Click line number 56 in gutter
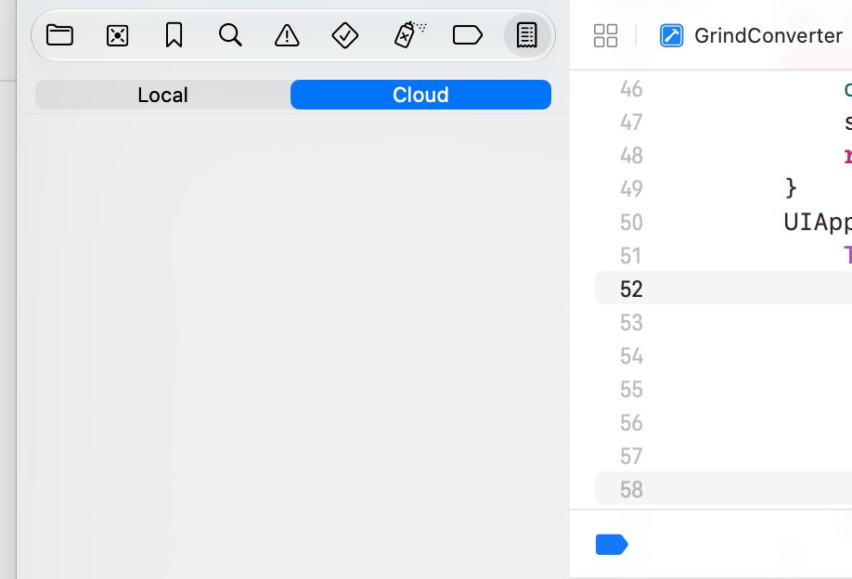Screen dimensions: 852x579 click(x=631, y=423)
